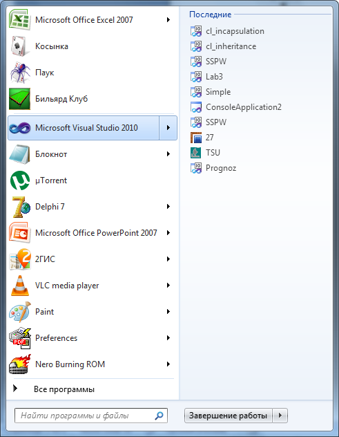Screen dimensions: 339x437
Task: Click the Косынка program name
Action: pos(52,46)
